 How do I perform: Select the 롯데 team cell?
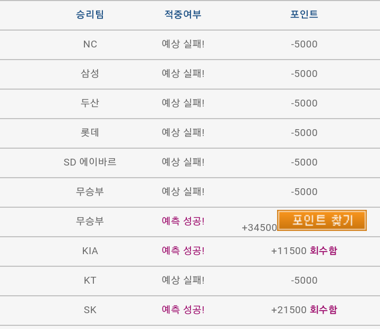pyautogui.click(x=90, y=133)
